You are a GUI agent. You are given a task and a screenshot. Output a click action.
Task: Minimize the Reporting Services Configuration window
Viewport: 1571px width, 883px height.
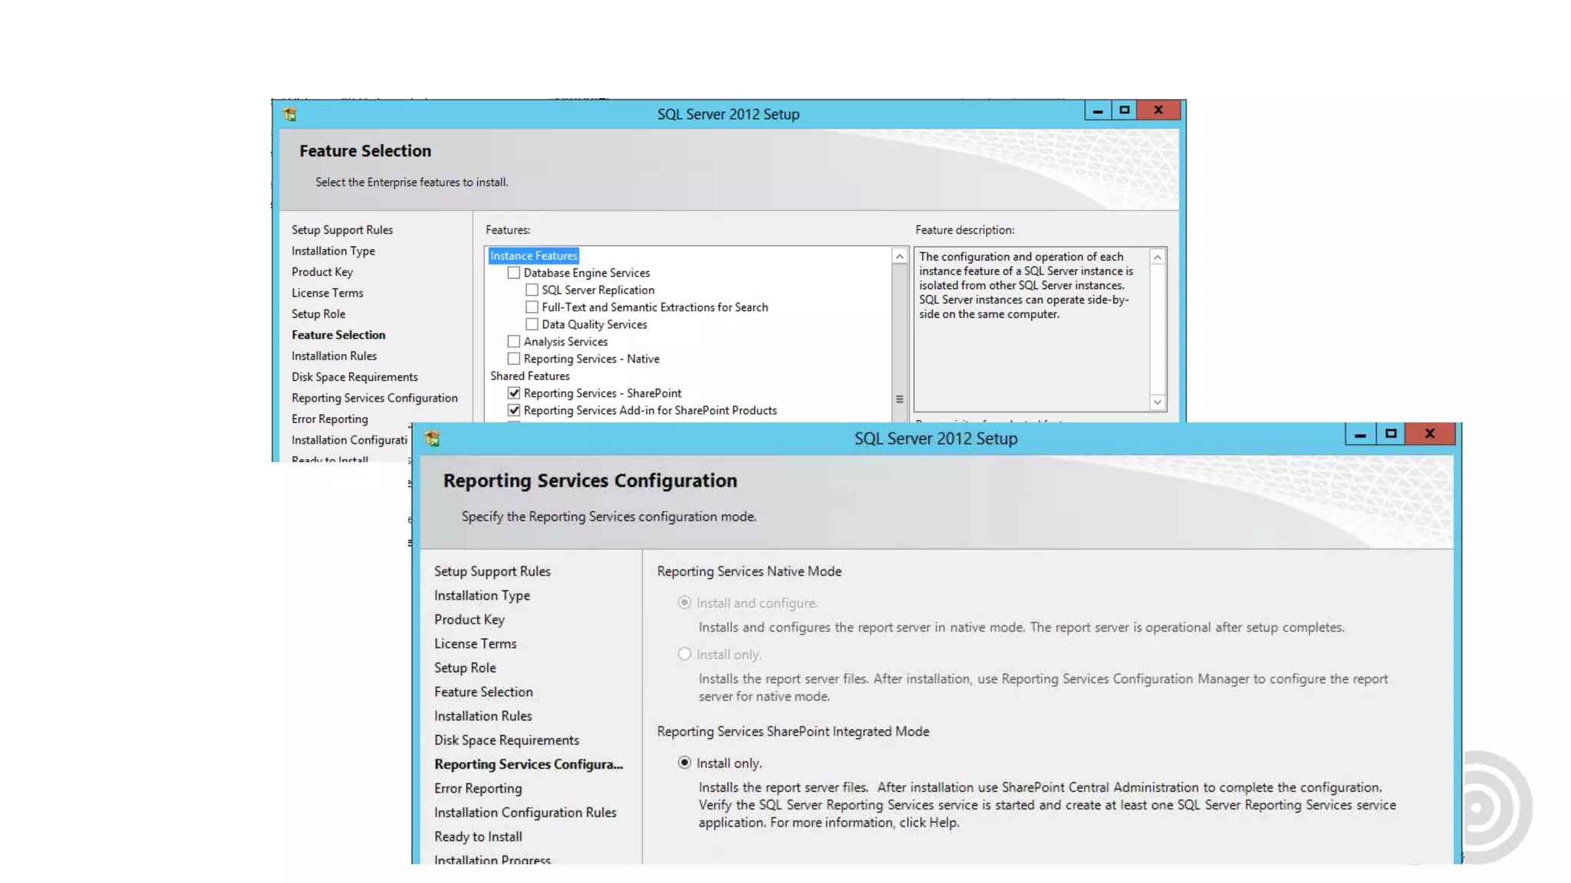click(1360, 434)
